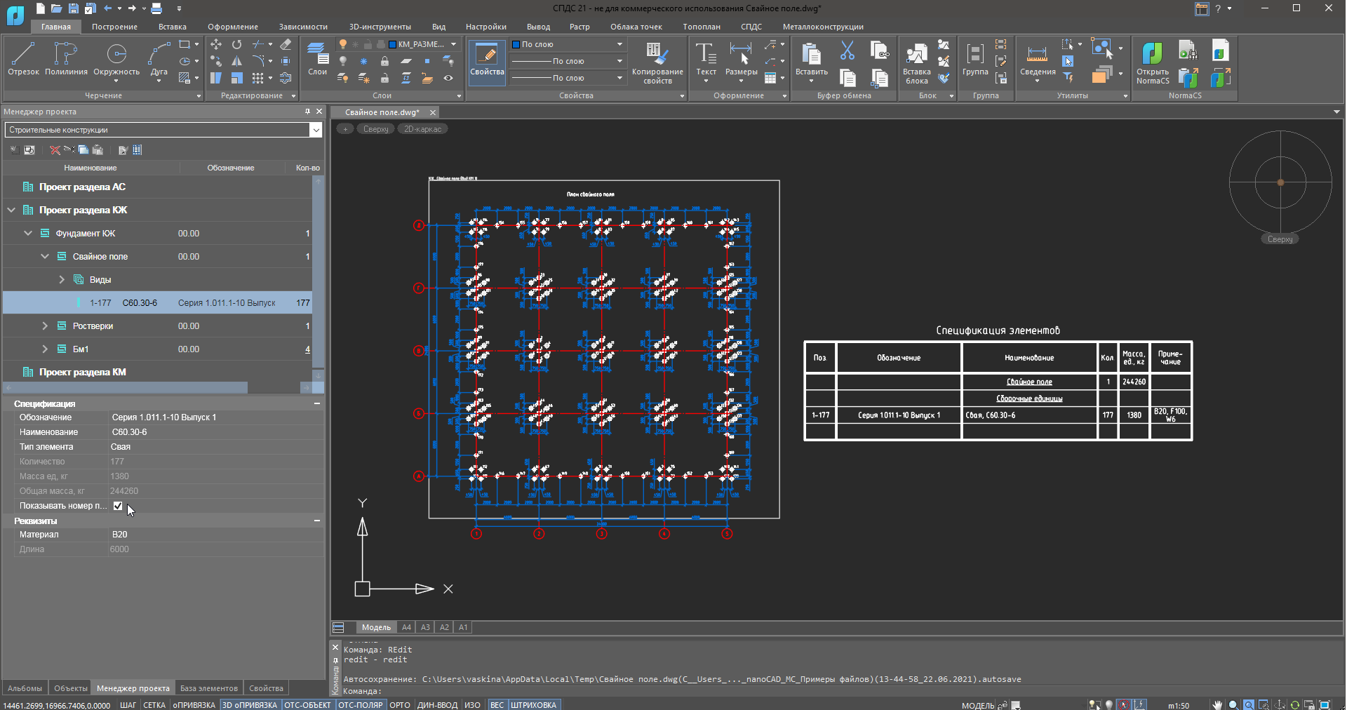Click the save icon in quick access toolbar
The image size is (1347, 710).
point(73,8)
